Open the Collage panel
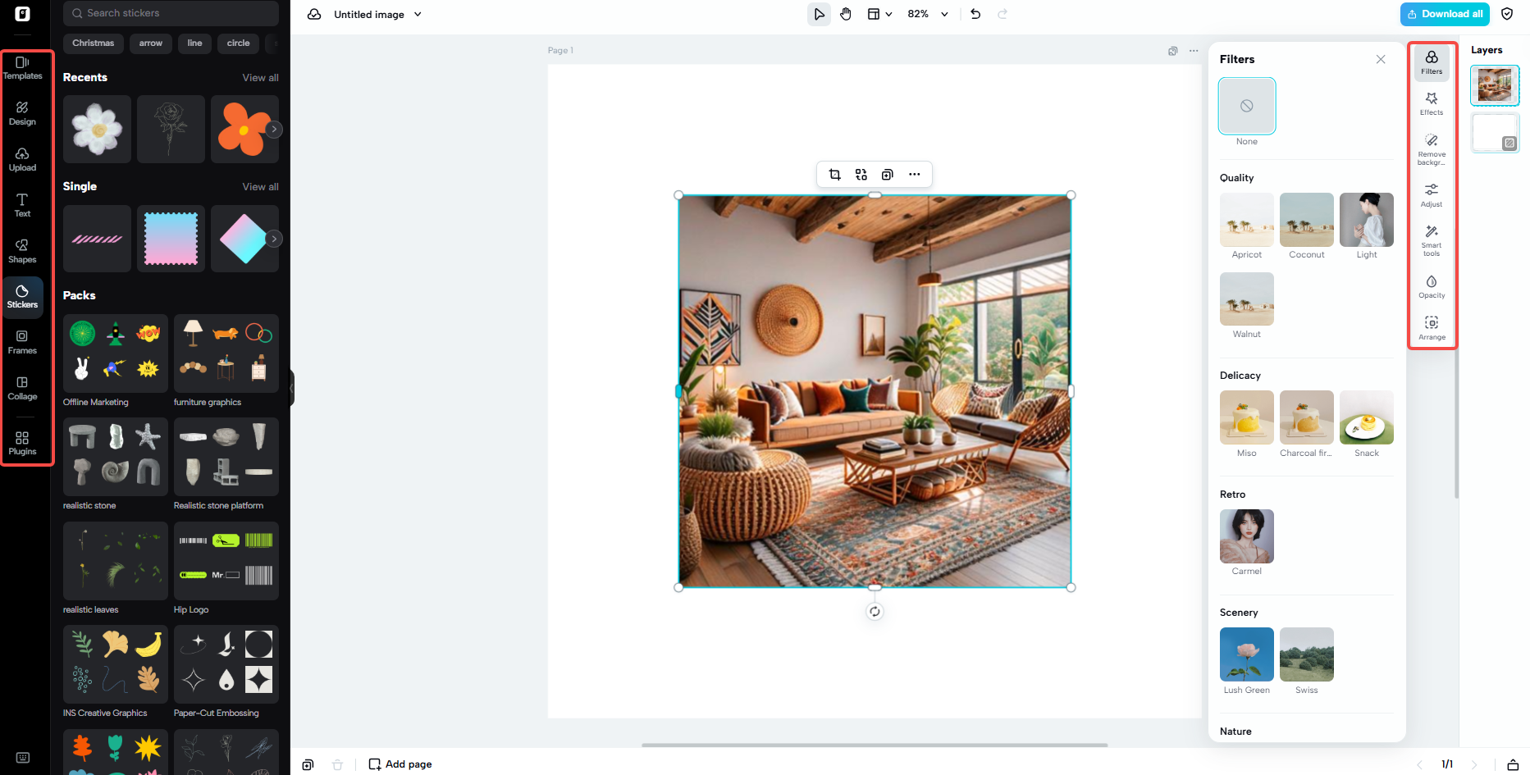 click(x=22, y=389)
